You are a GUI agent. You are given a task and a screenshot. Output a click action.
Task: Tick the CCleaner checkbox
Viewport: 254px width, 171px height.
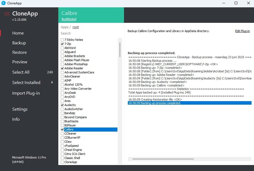(62, 134)
